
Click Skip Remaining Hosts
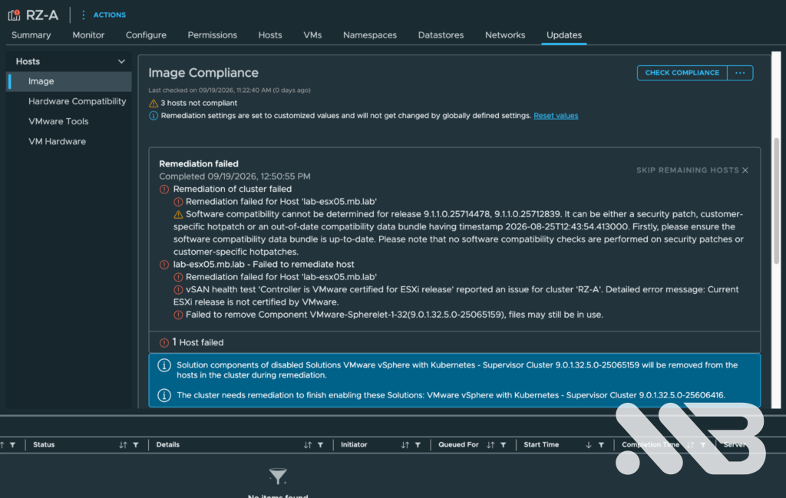pos(692,170)
